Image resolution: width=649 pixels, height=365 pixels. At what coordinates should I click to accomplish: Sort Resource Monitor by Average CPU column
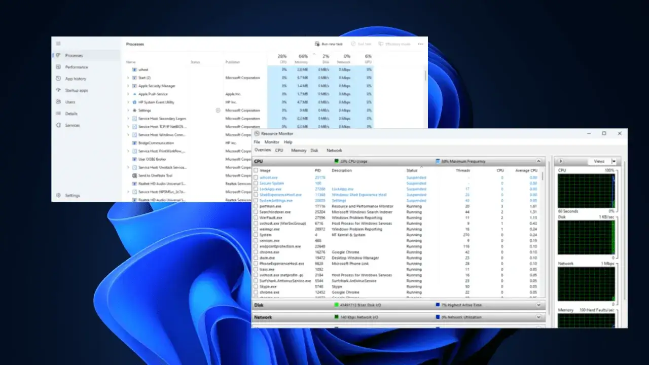pyautogui.click(x=526, y=170)
